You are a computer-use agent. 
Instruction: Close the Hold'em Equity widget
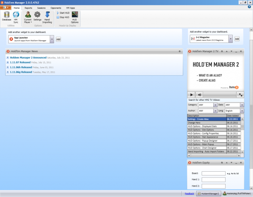[x=241, y=163]
